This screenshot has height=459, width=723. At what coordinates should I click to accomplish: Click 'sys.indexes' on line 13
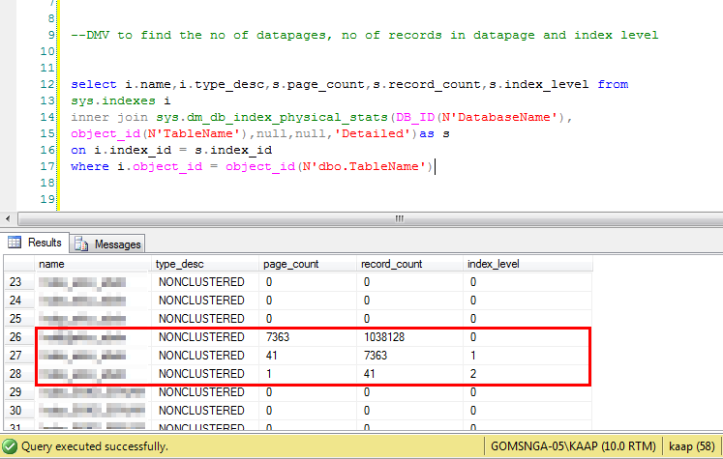point(113,100)
